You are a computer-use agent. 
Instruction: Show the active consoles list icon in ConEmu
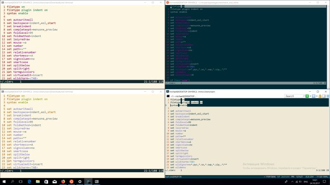tap(313, 96)
